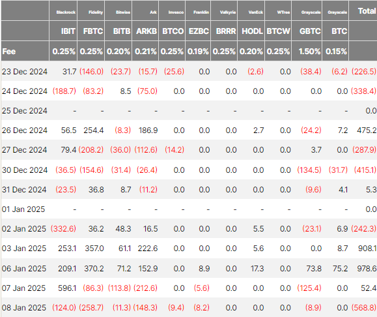Image resolution: width=377 pixels, height=317 pixels.
Task: Select the 475.2 total value
Action: pyautogui.click(x=367, y=130)
